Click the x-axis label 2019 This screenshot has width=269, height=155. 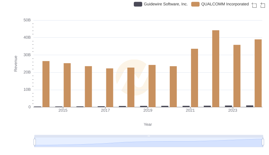click(x=148, y=110)
